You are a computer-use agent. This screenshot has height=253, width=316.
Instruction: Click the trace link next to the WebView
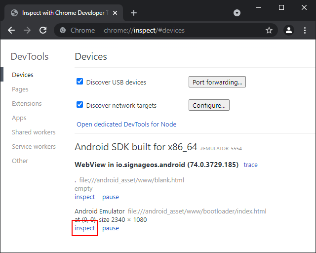point(250,165)
